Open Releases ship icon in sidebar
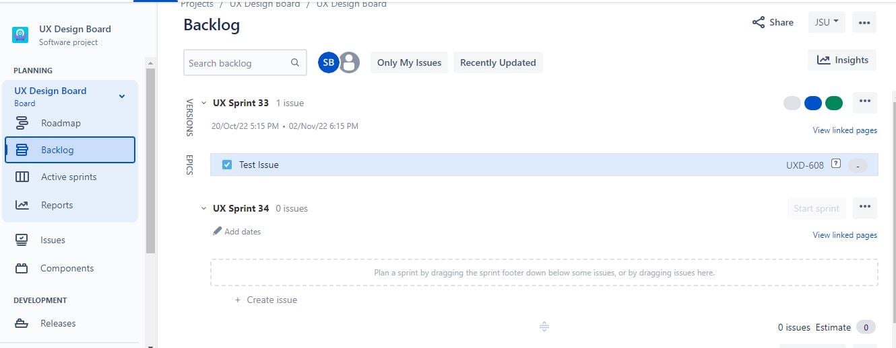This screenshot has height=348, width=896. pos(22,323)
